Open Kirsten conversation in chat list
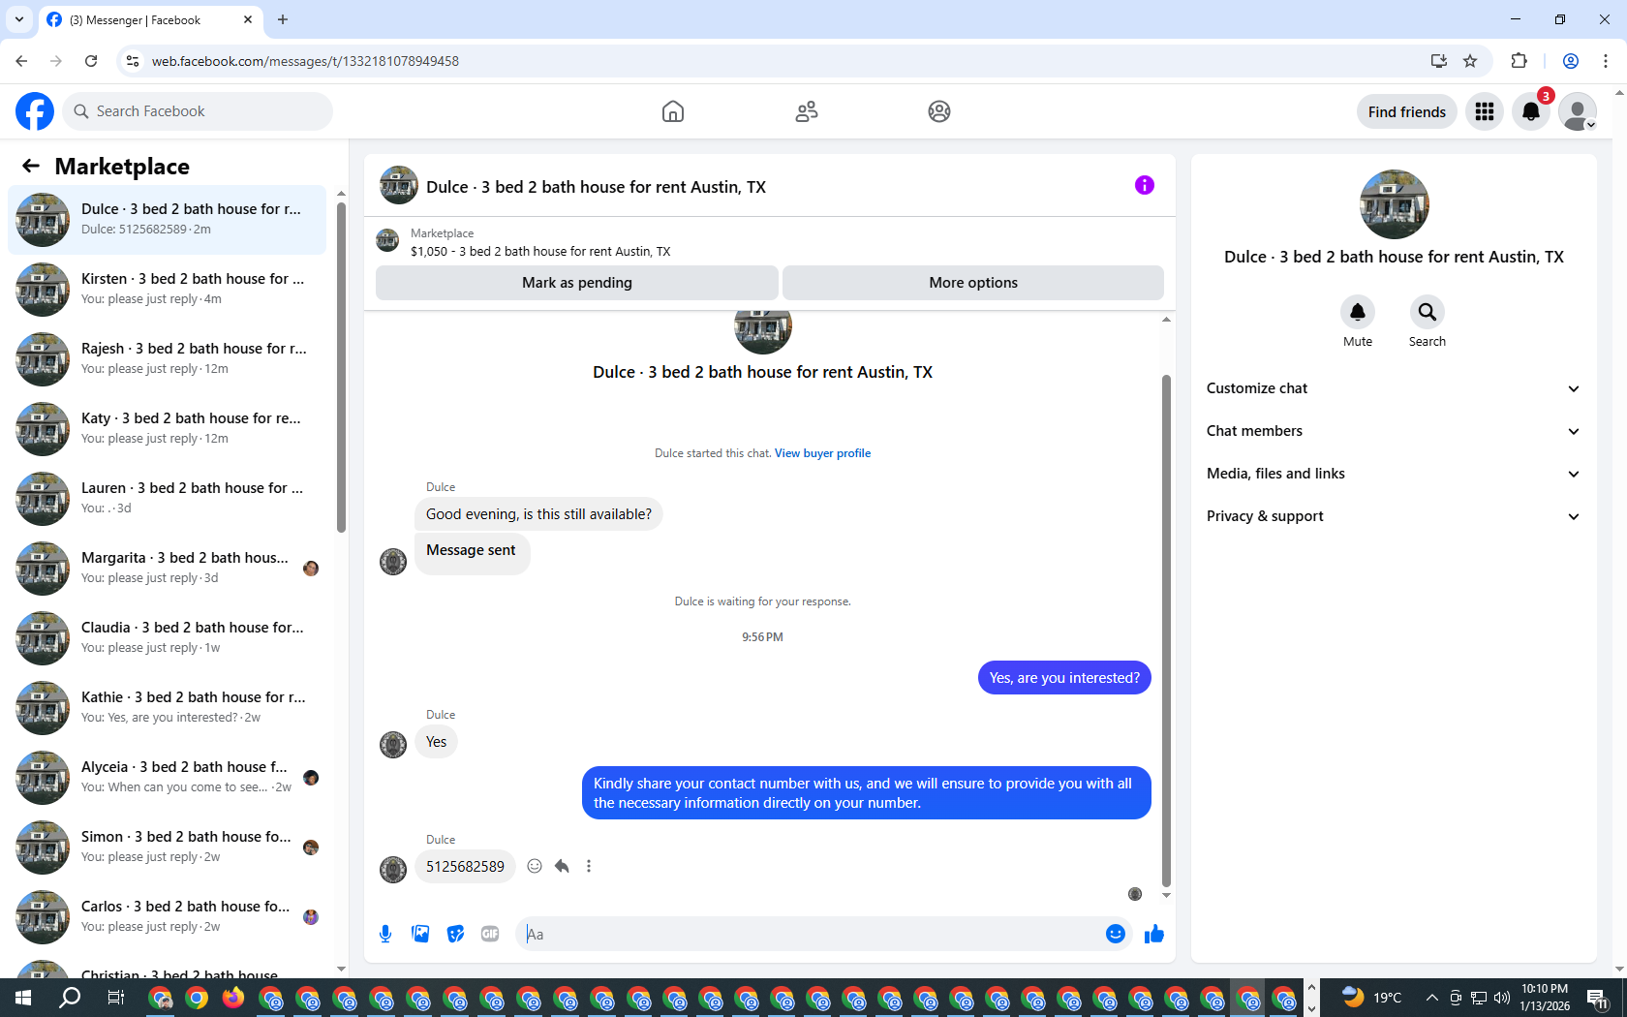 click(x=167, y=290)
